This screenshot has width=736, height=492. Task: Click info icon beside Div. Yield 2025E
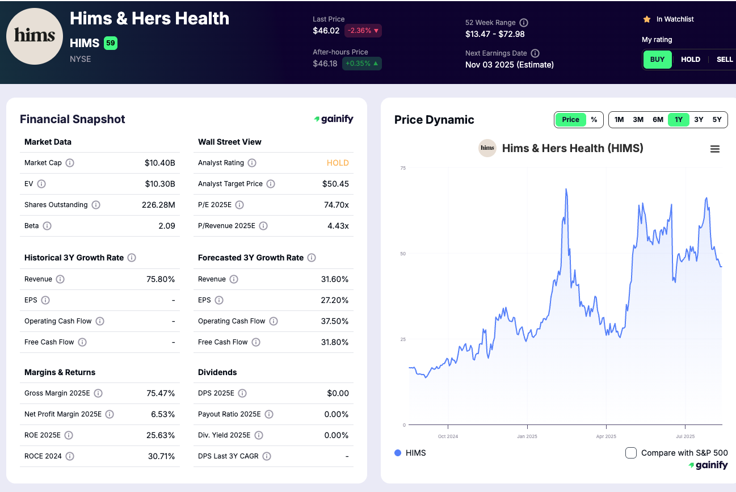click(259, 435)
